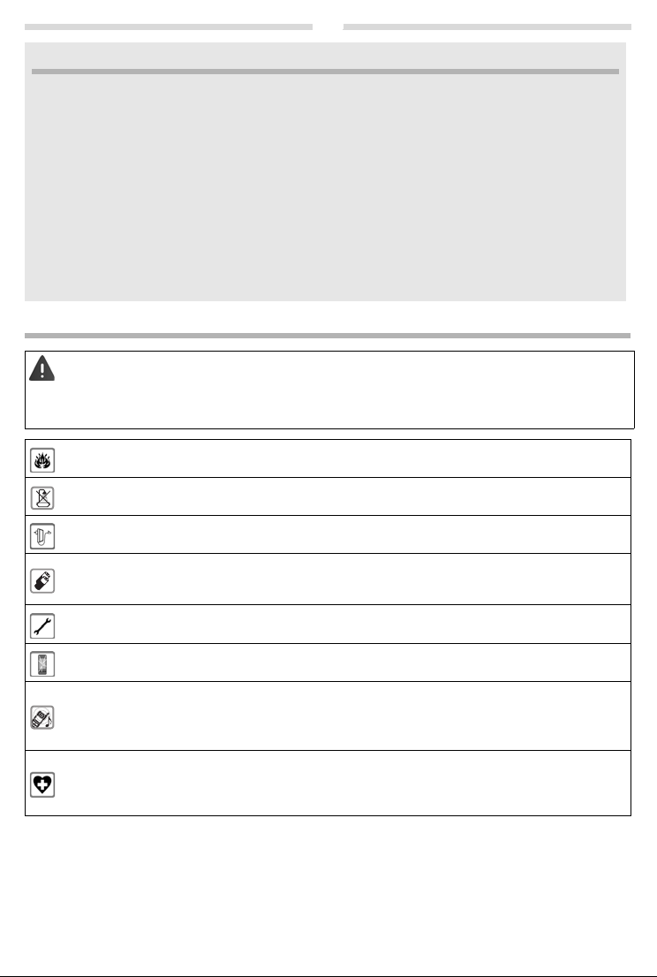Select the battery icon

[x=42, y=580]
